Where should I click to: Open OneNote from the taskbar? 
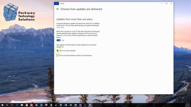coord(76,105)
